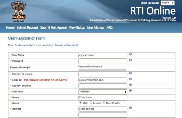The image size is (182, 118).
Task: Open the Select Language dropdown
Action: click(168, 3)
